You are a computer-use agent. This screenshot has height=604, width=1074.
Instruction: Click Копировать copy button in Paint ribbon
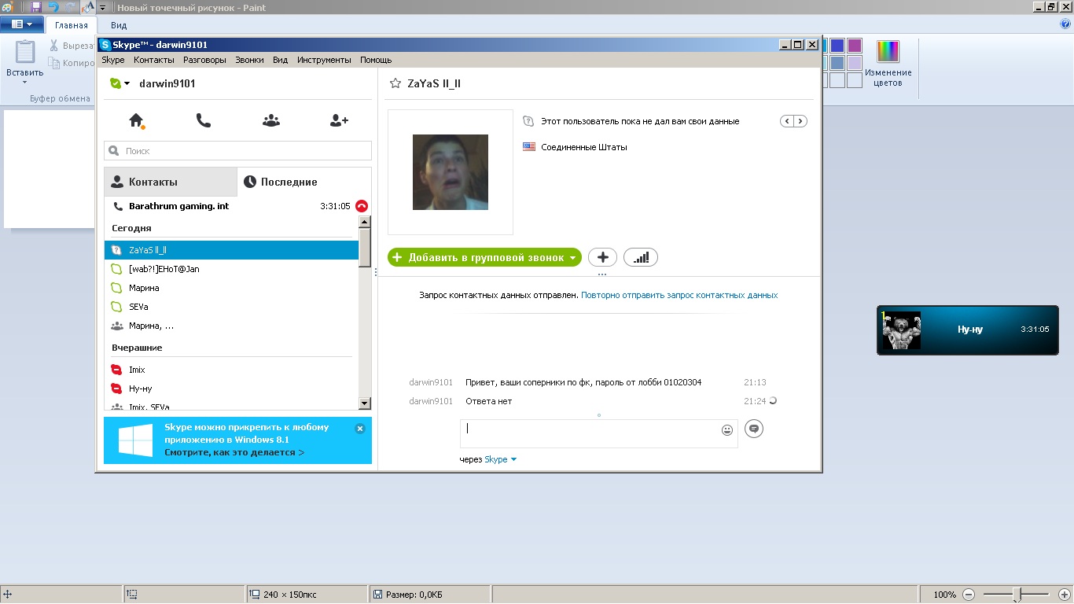click(72, 63)
